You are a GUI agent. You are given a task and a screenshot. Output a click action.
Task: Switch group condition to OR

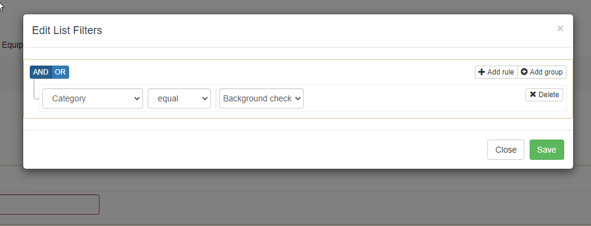tap(60, 72)
